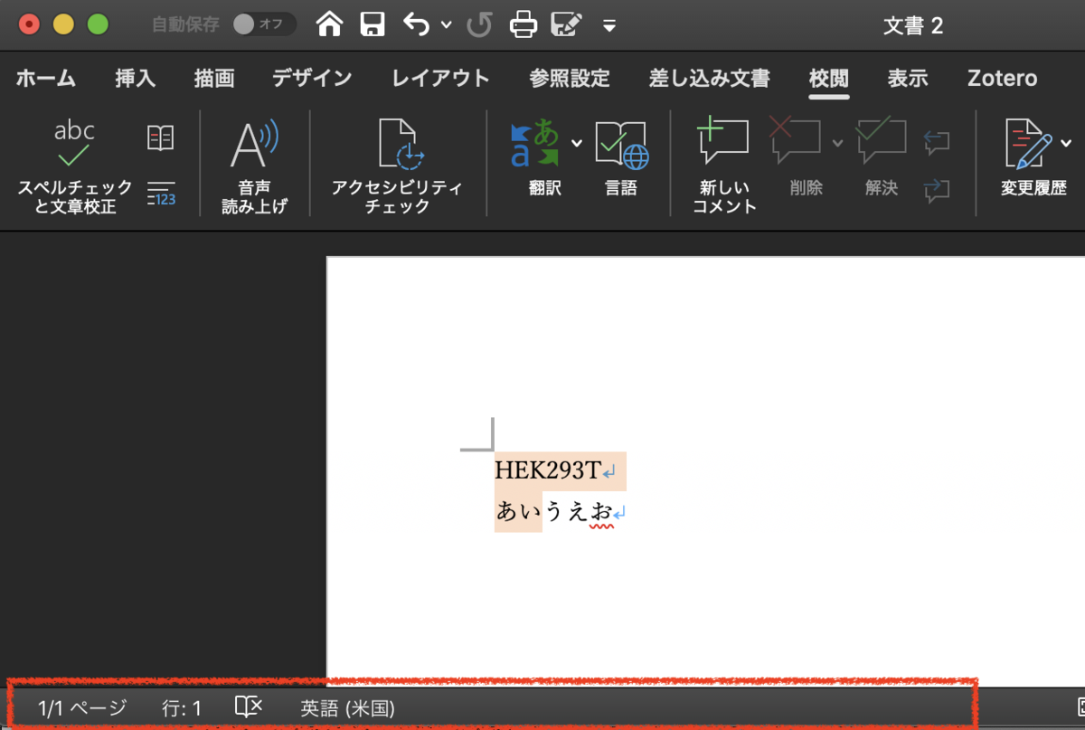Add a 新しいコメント
Screen dimensions: 1085x730
pyautogui.click(x=723, y=167)
